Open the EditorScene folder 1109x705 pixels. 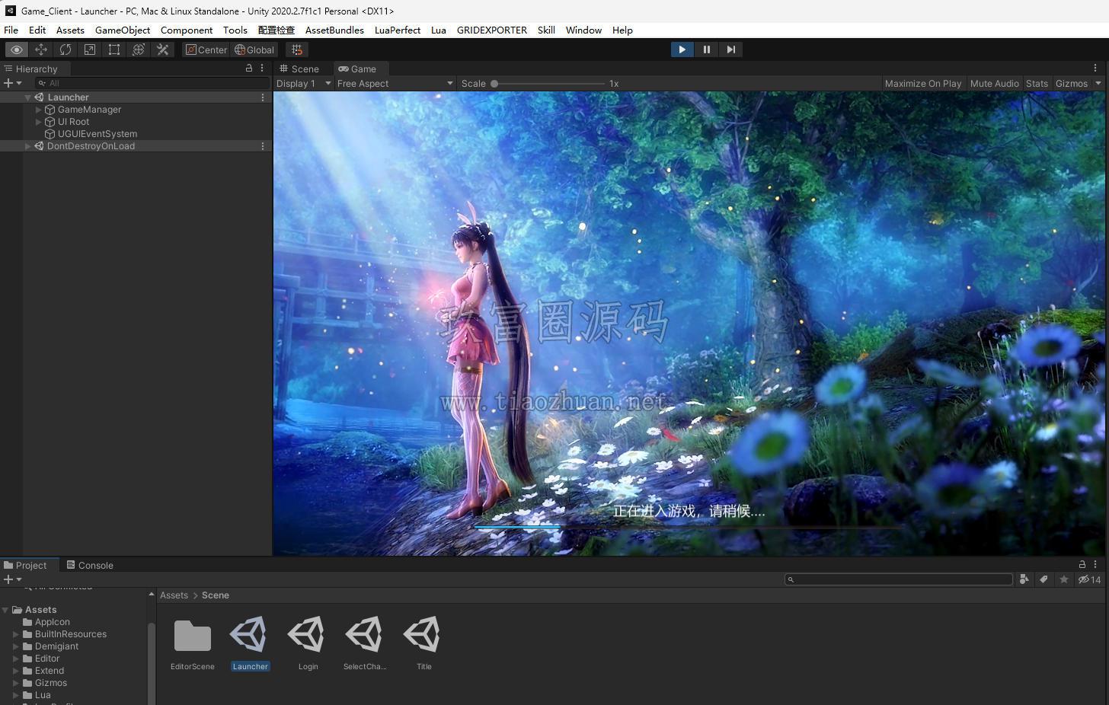tap(192, 643)
